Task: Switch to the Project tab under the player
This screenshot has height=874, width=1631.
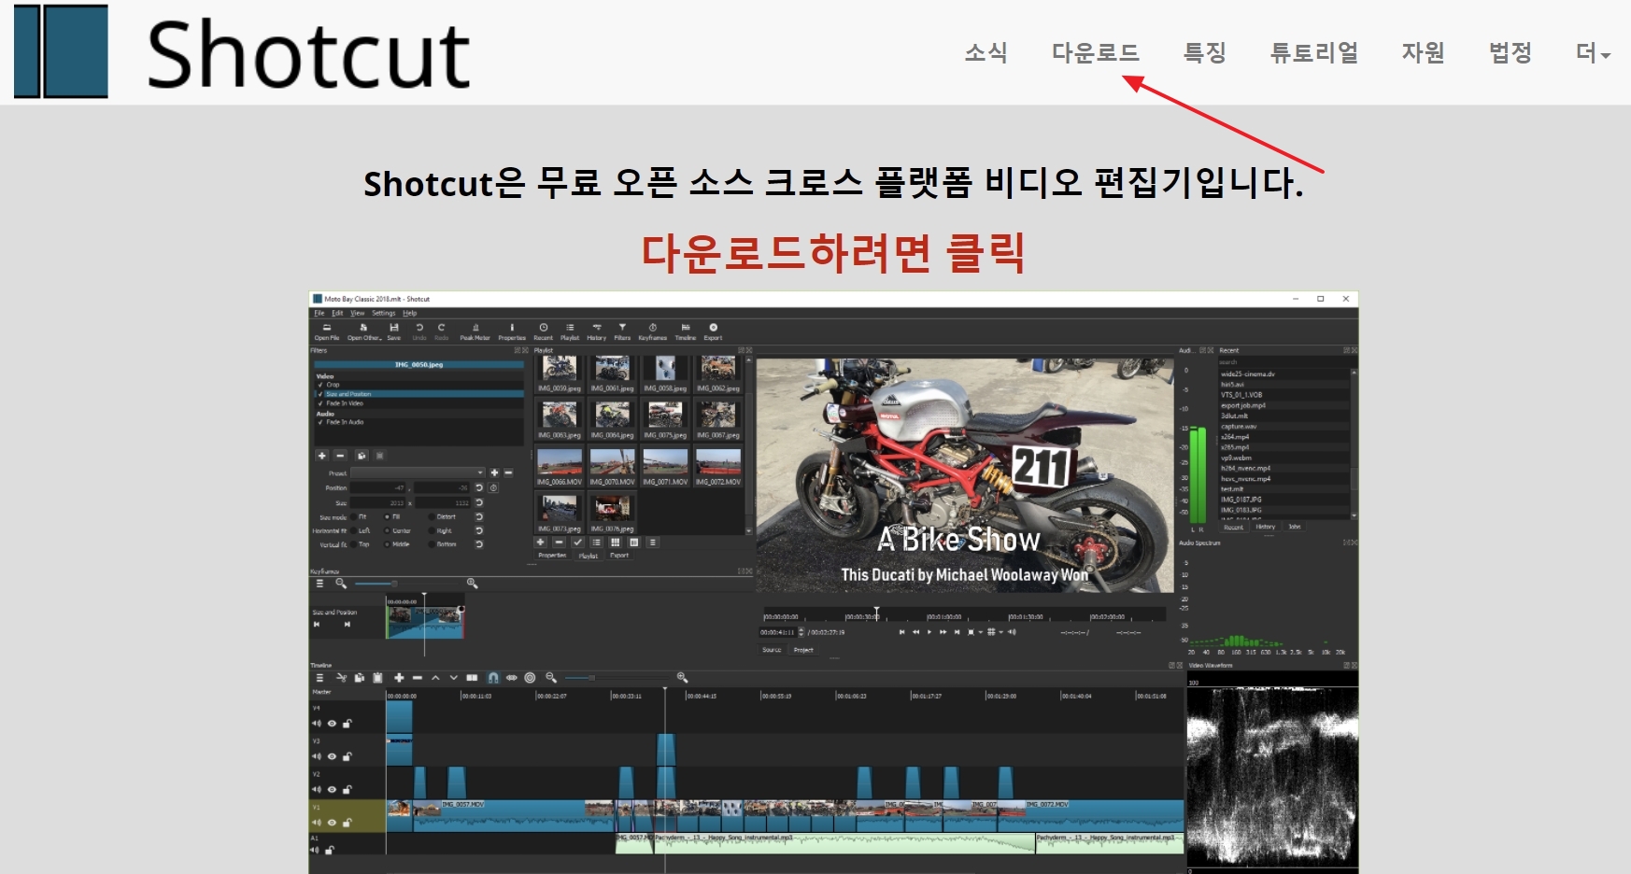Action: (x=803, y=650)
